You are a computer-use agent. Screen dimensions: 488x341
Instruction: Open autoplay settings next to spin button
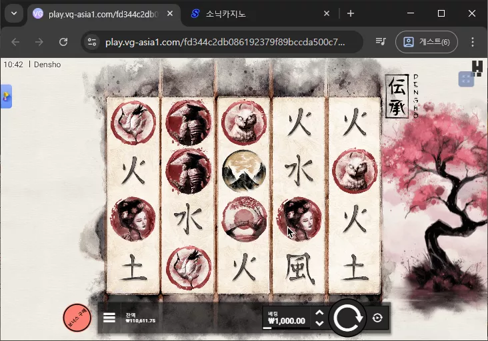tap(377, 318)
